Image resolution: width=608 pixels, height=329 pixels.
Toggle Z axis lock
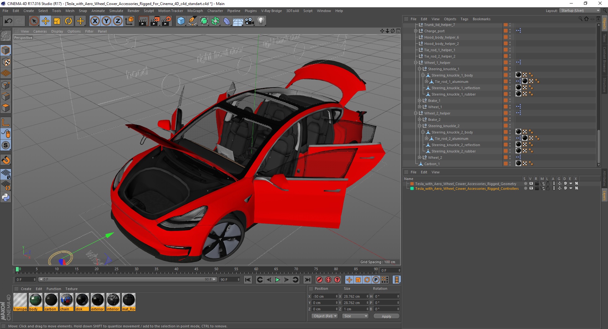[x=118, y=21]
